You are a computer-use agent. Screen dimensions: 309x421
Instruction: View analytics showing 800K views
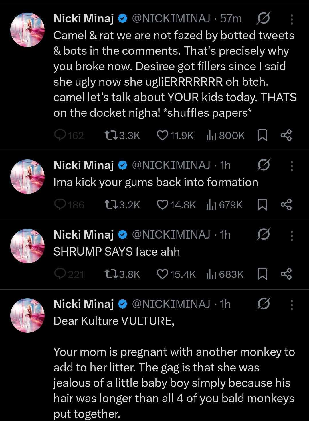(x=211, y=135)
